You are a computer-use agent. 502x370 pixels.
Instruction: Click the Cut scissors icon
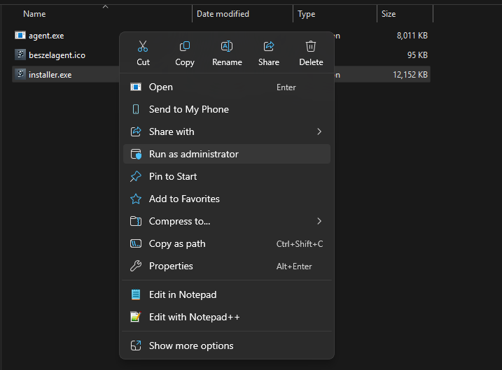143,47
